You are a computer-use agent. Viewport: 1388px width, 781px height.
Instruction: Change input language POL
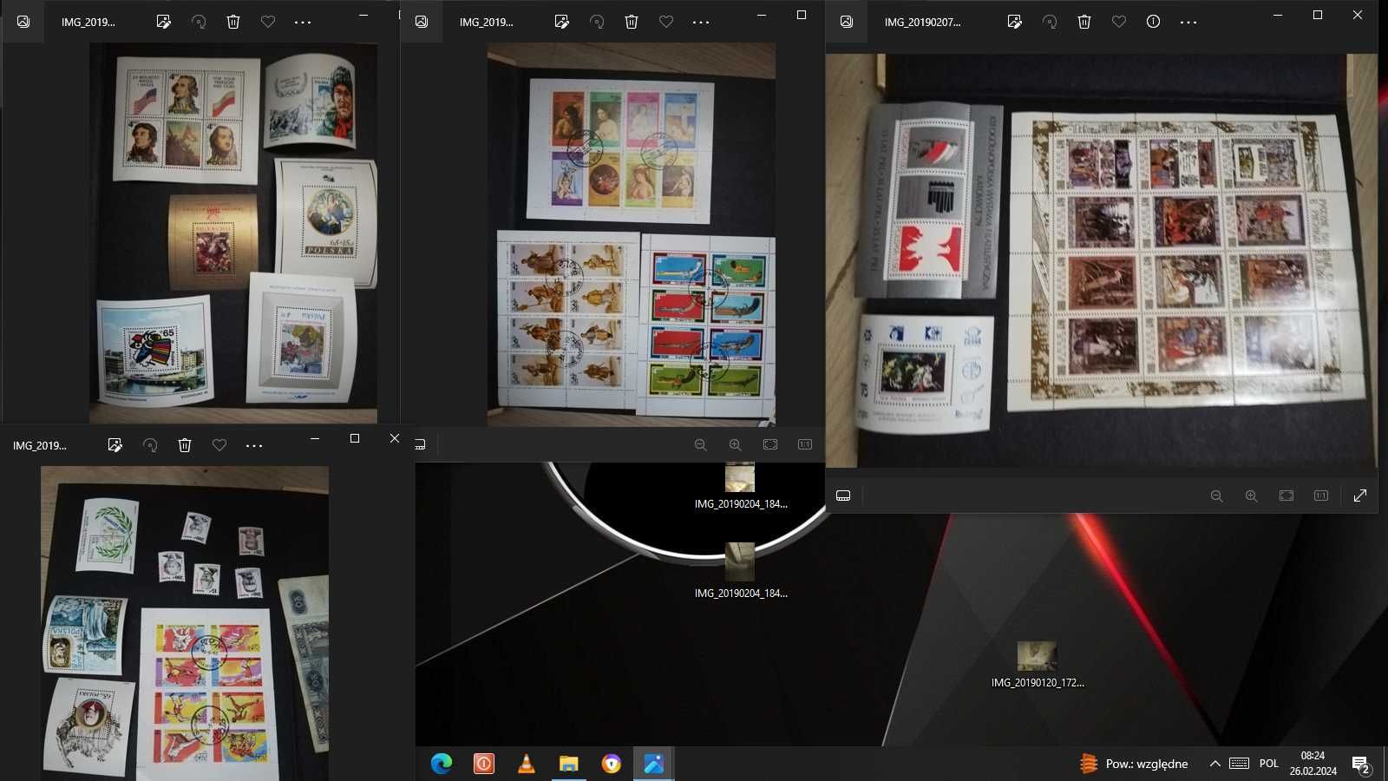1269,764
